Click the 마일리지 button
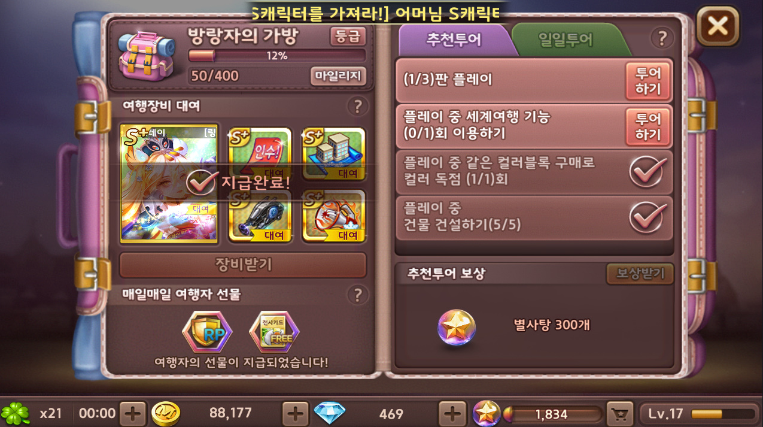 coord(338,75)
